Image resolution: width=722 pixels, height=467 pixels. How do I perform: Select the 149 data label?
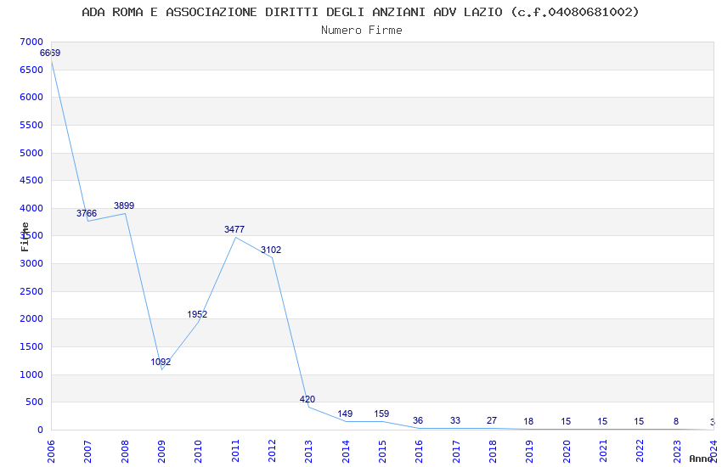345,414
